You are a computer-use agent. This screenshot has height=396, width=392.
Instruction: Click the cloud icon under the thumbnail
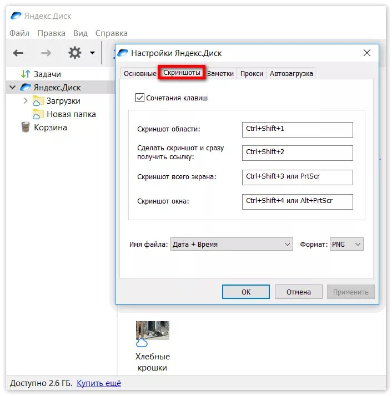(142, 343)
